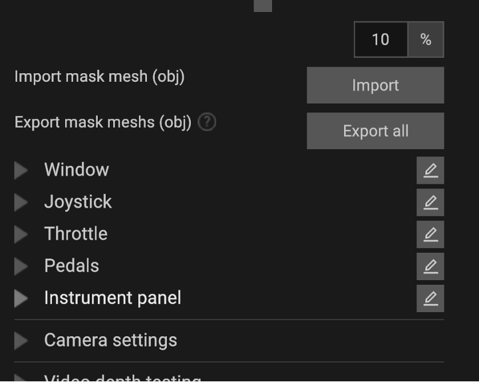Expand the Camera settings section

click(x=21, y=341)
